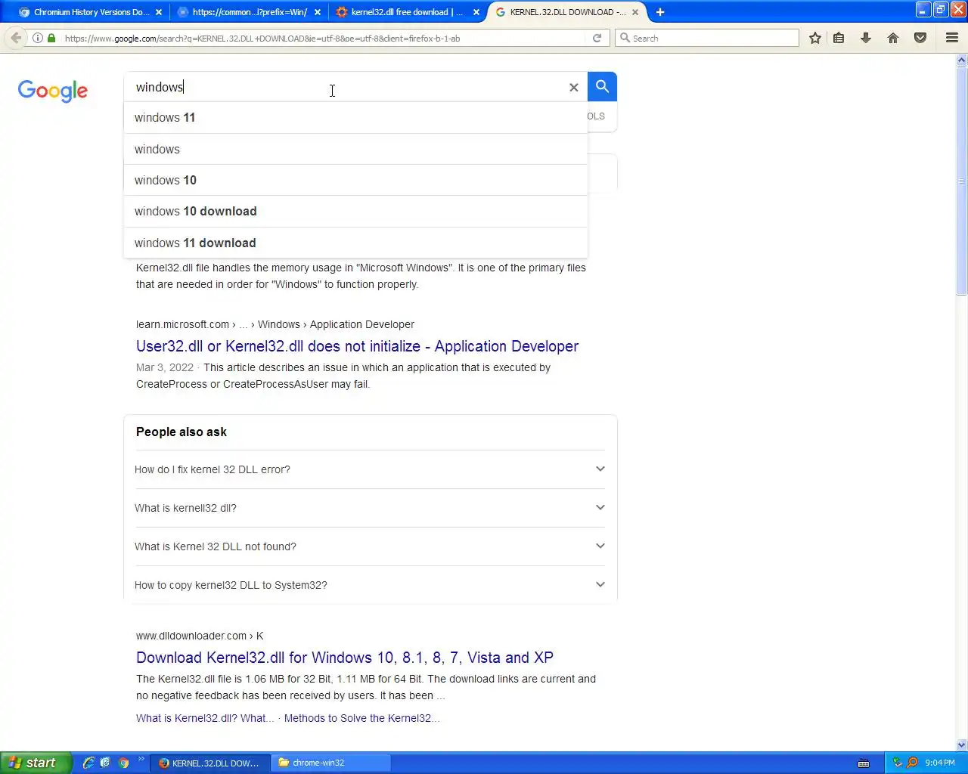Image resolution: width=968 pixels, height=774 pixels.
Task: Clear the search box with the X icon
Action: 573,88
